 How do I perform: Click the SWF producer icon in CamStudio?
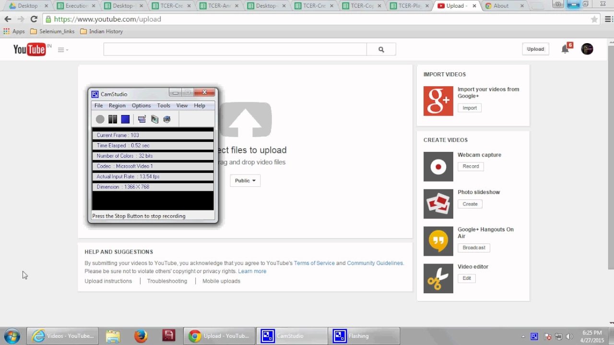point(167,119)
